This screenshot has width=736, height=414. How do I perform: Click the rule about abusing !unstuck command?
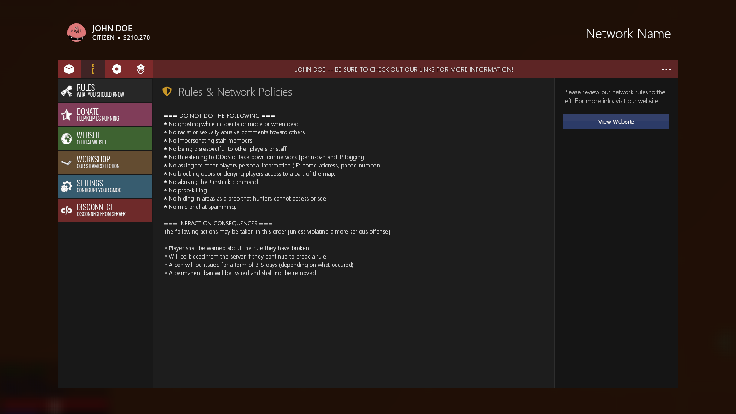[x=211, y=182]
